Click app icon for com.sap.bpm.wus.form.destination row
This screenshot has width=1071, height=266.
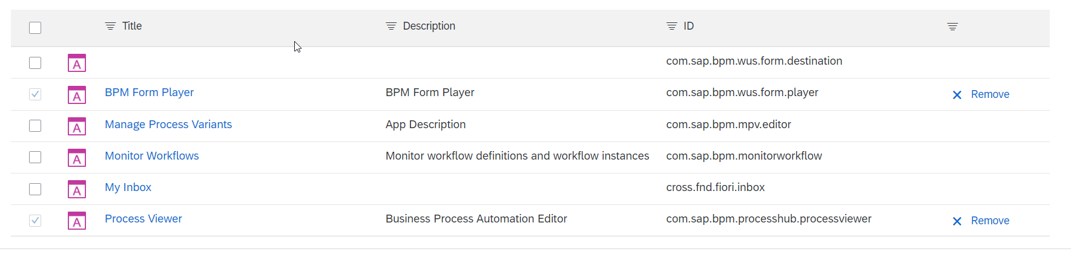click(77, 63)
